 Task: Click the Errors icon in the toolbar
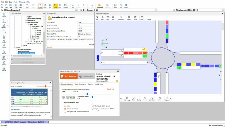coord(55,6)
